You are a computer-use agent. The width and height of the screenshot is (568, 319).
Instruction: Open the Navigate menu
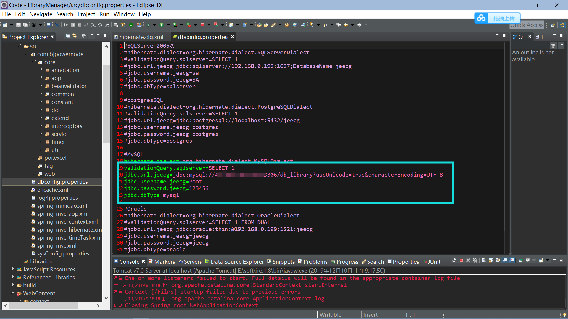41,14
